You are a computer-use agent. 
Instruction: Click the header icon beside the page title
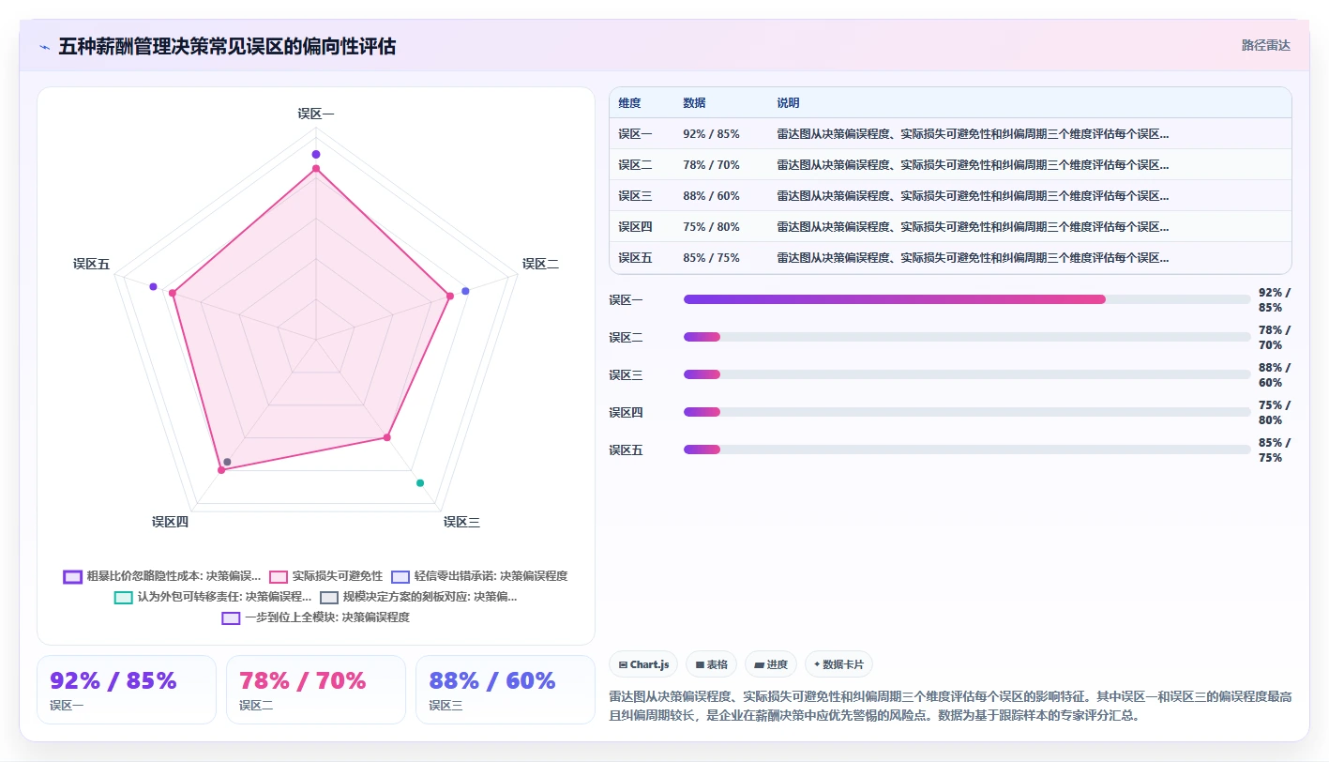pos(45,47)
